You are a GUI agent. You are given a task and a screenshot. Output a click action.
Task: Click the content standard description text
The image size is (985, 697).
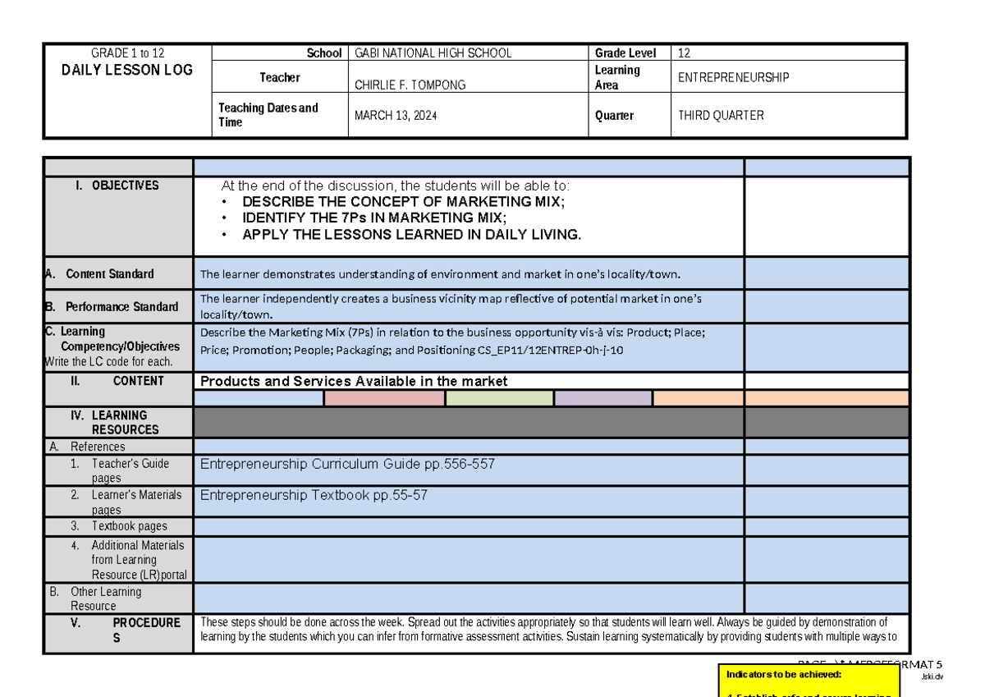[x=441, y=274]
